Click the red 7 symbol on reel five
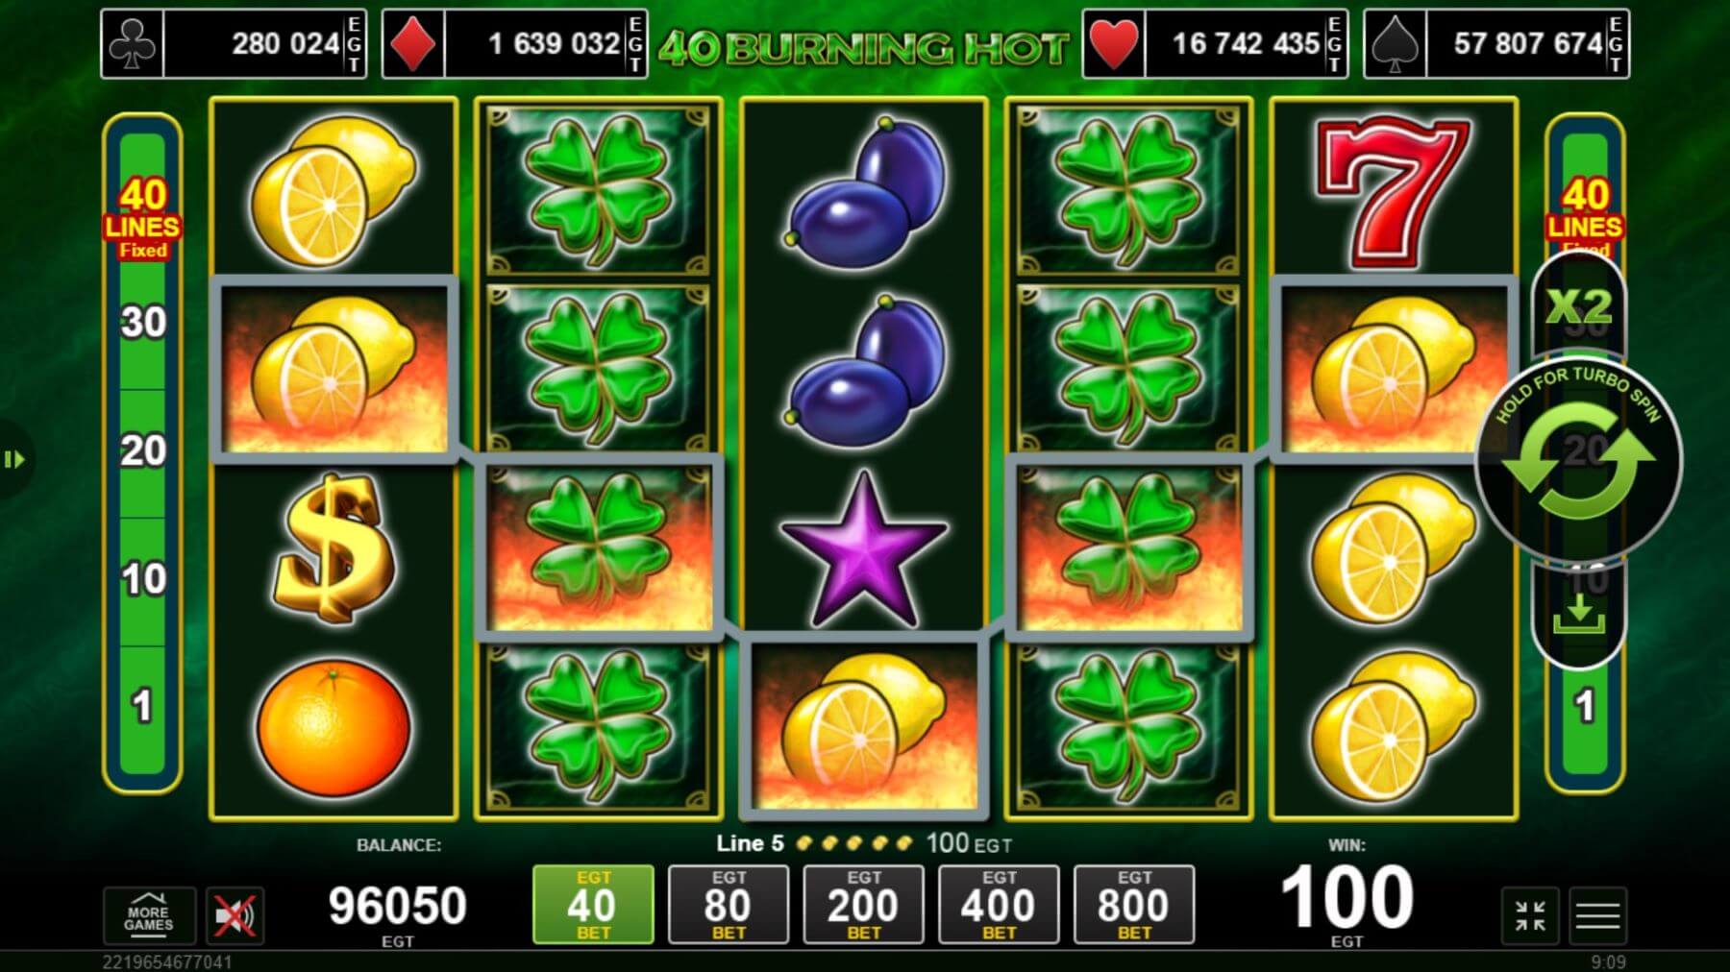Screen dimensions: 1730x972 click(1393, 190)
